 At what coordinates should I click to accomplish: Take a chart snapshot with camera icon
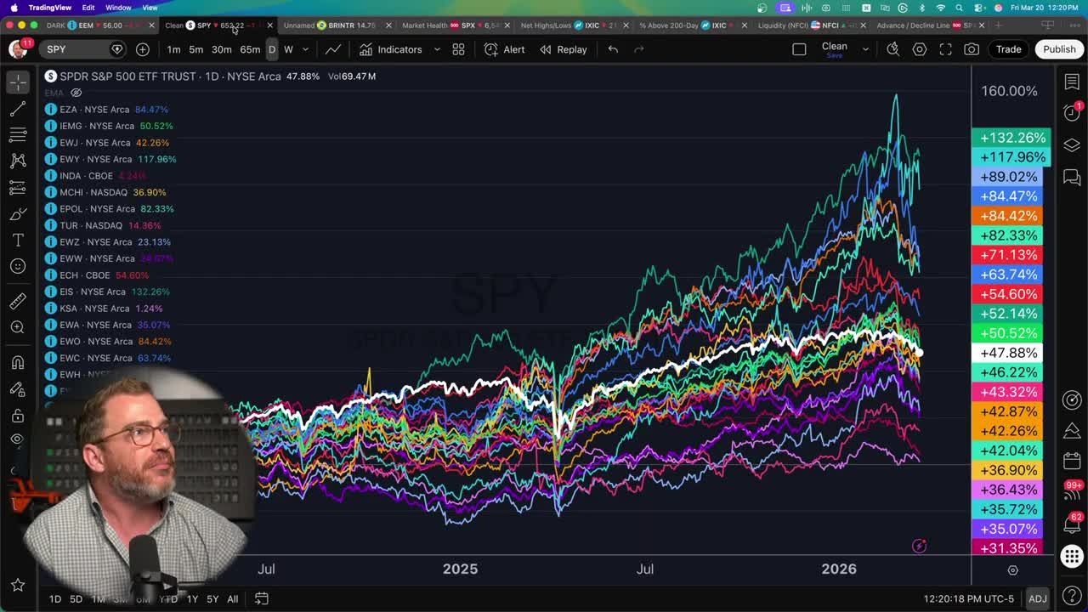(972, 49)
